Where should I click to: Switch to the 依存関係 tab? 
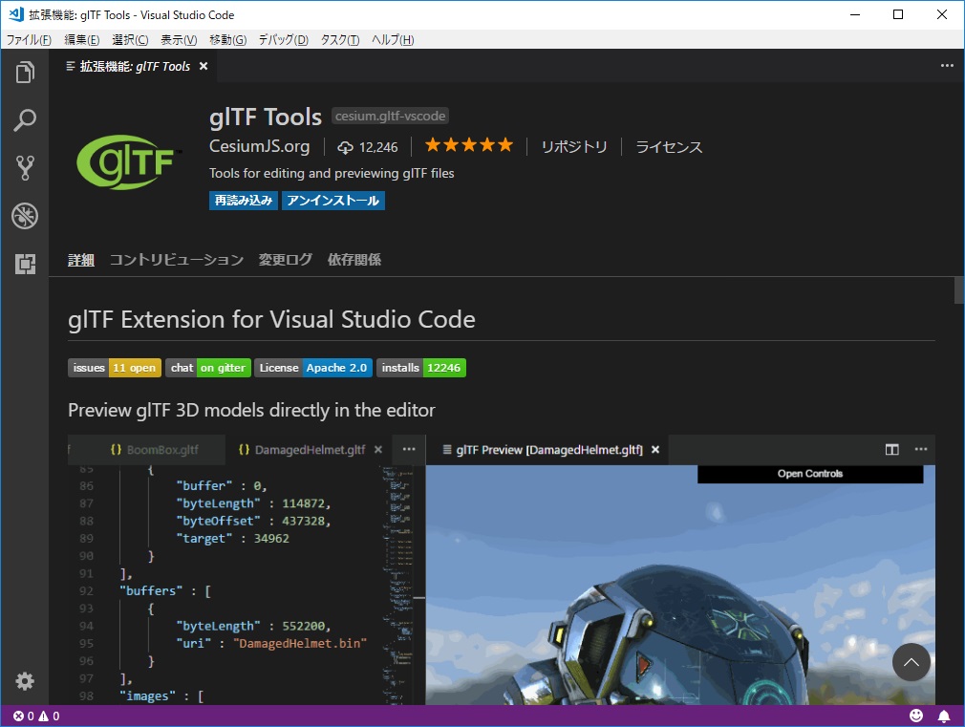(354, 259)
